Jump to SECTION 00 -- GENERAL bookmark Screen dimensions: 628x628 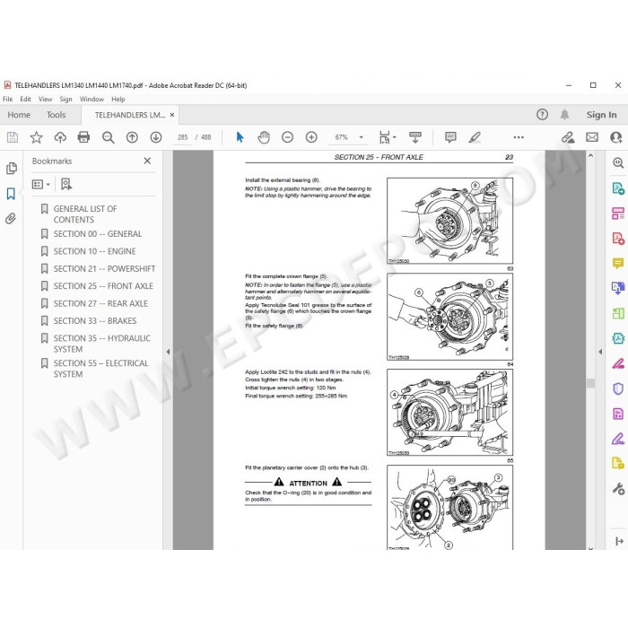point(97,234)
